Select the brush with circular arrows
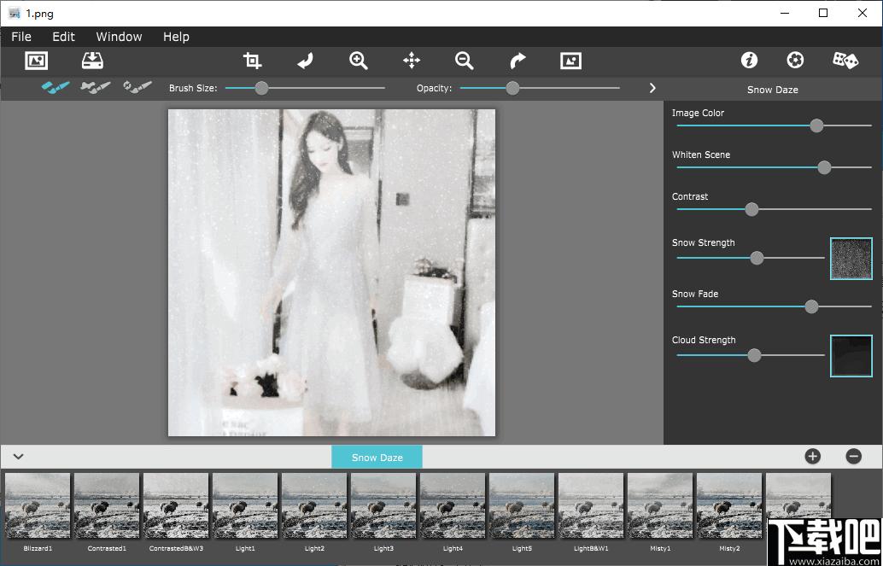This screenshot has height=566, width=883. pos(137,87)
